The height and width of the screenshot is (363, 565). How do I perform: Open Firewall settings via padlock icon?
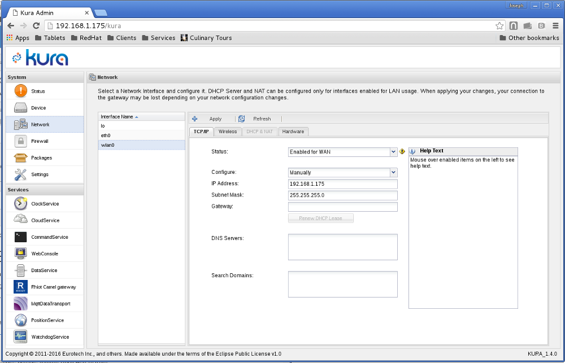tap(21, 141)
